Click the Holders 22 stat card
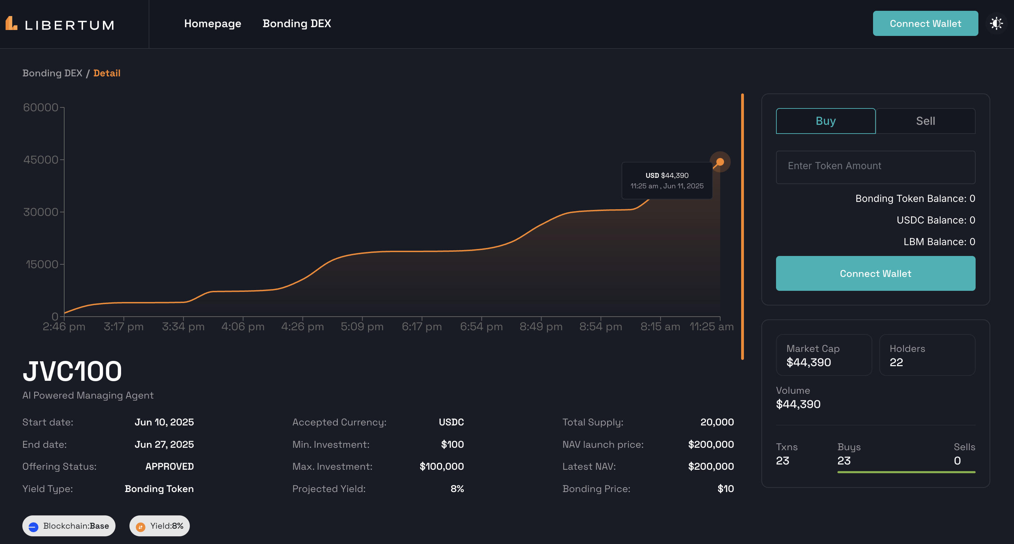Image resolution: width=1014 pixels, height=544 pixels. [927, 355]
